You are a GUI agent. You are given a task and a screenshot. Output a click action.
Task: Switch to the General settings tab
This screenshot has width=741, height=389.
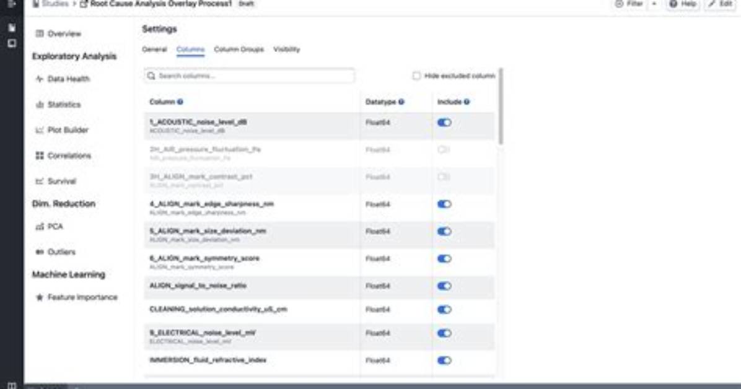(x=154, y=49)
